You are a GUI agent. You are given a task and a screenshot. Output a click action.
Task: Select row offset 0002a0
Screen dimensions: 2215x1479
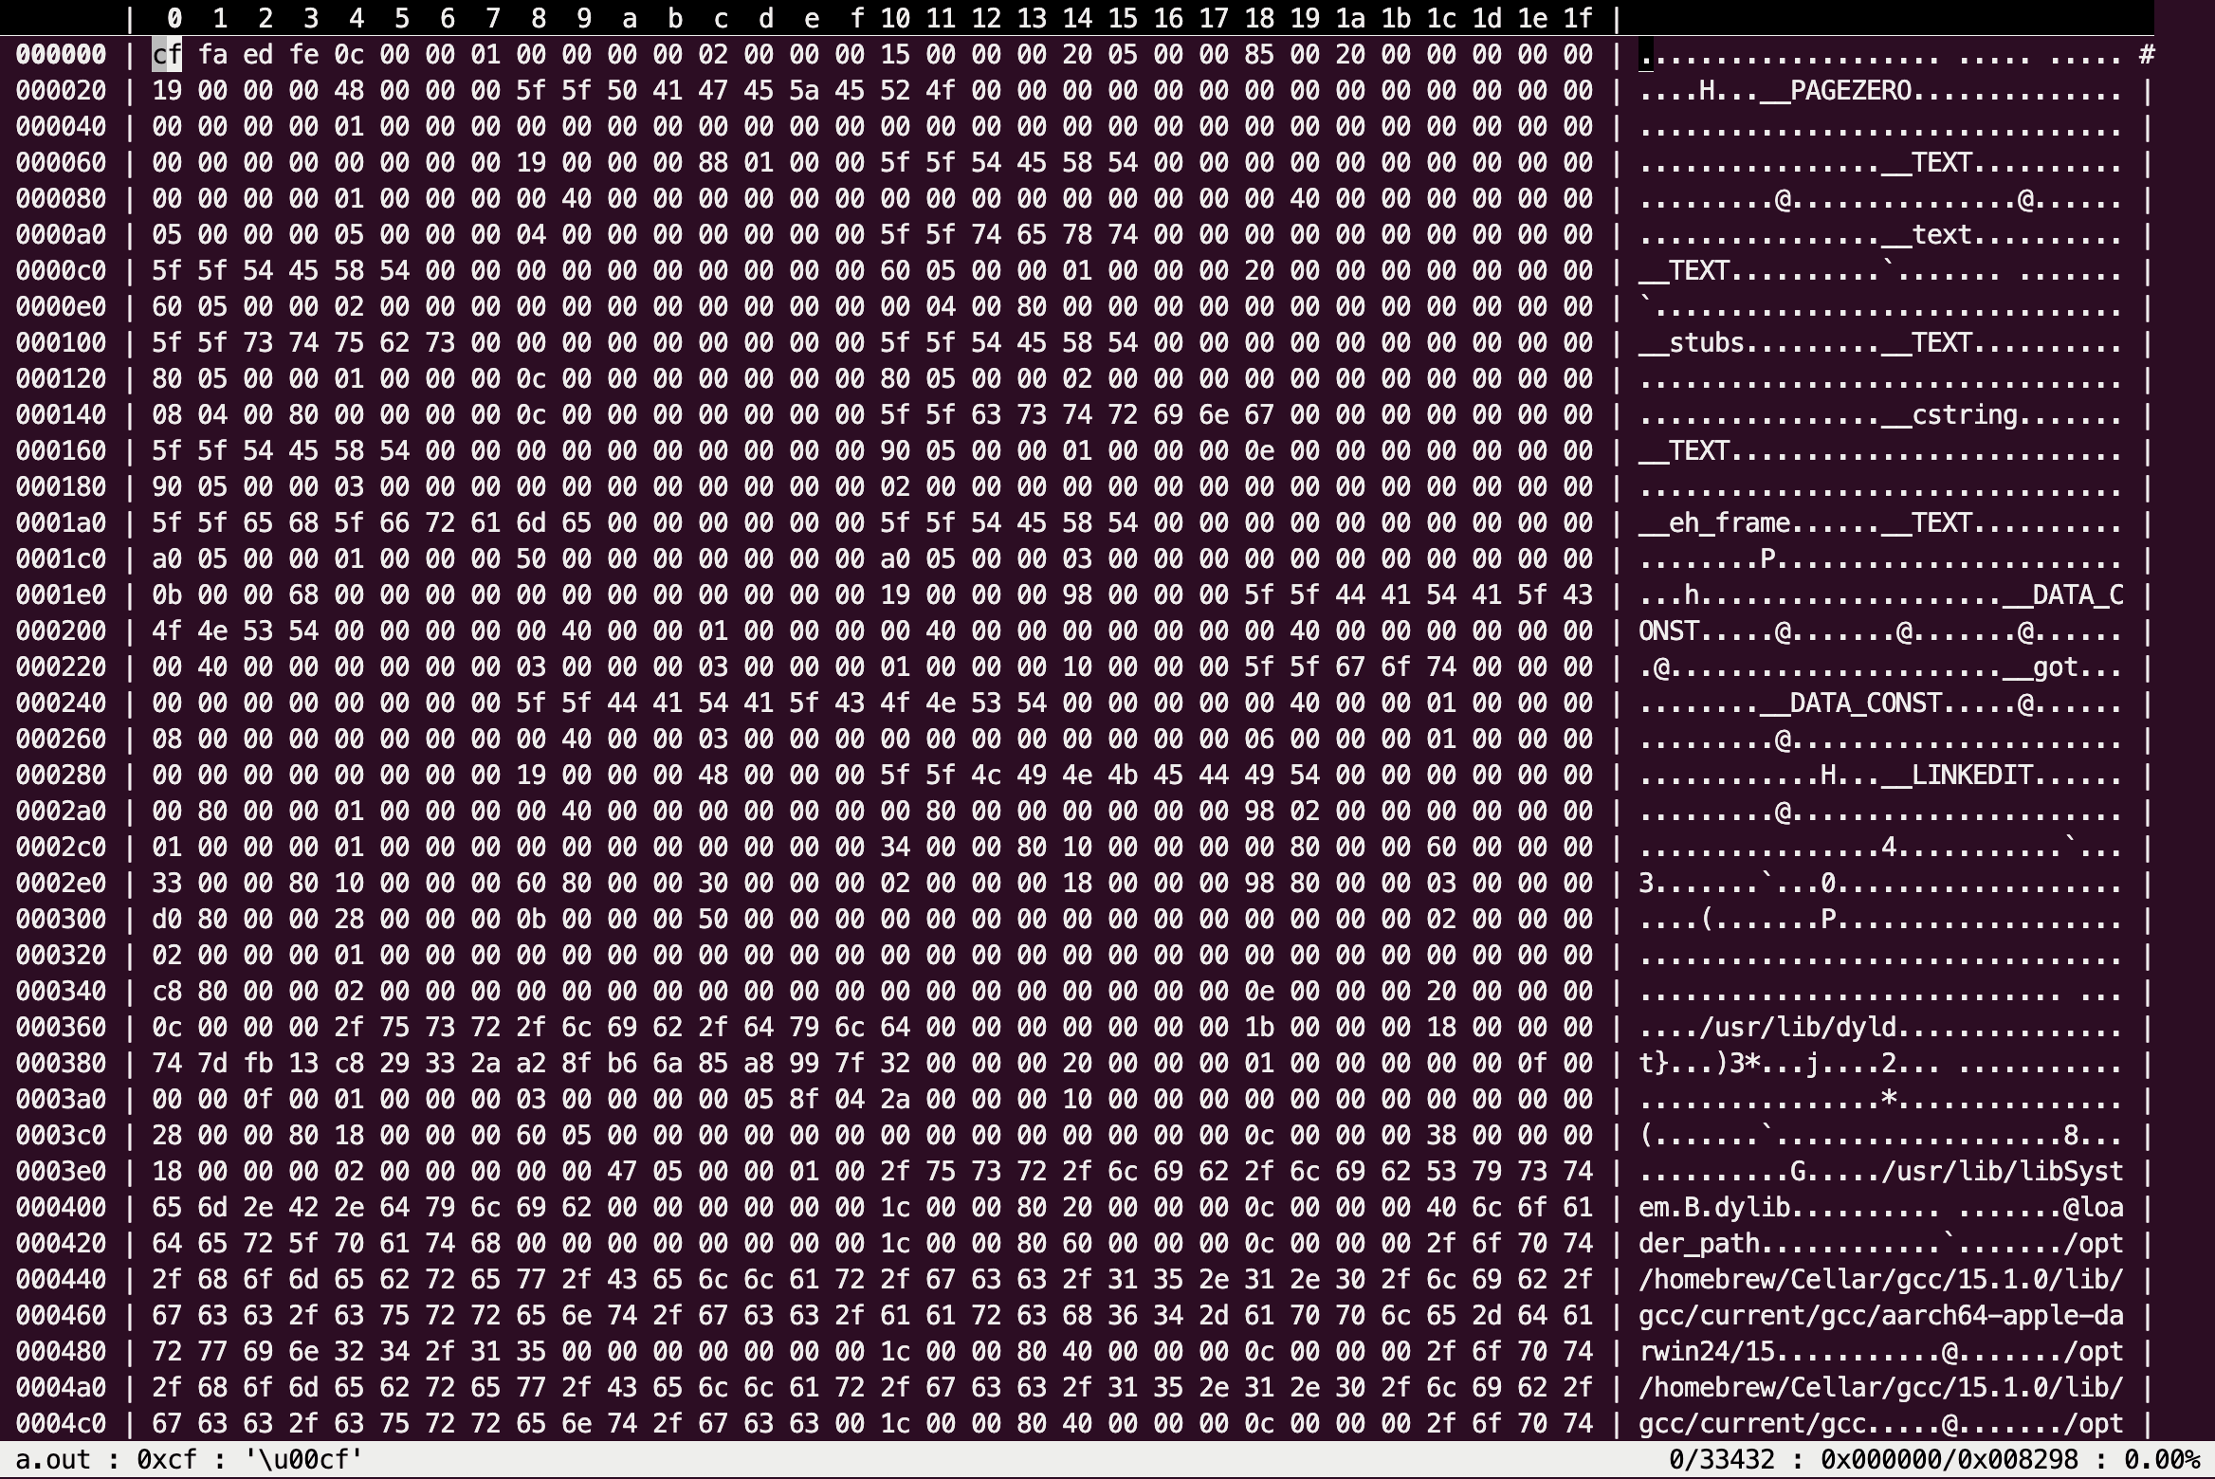[61, 812]
